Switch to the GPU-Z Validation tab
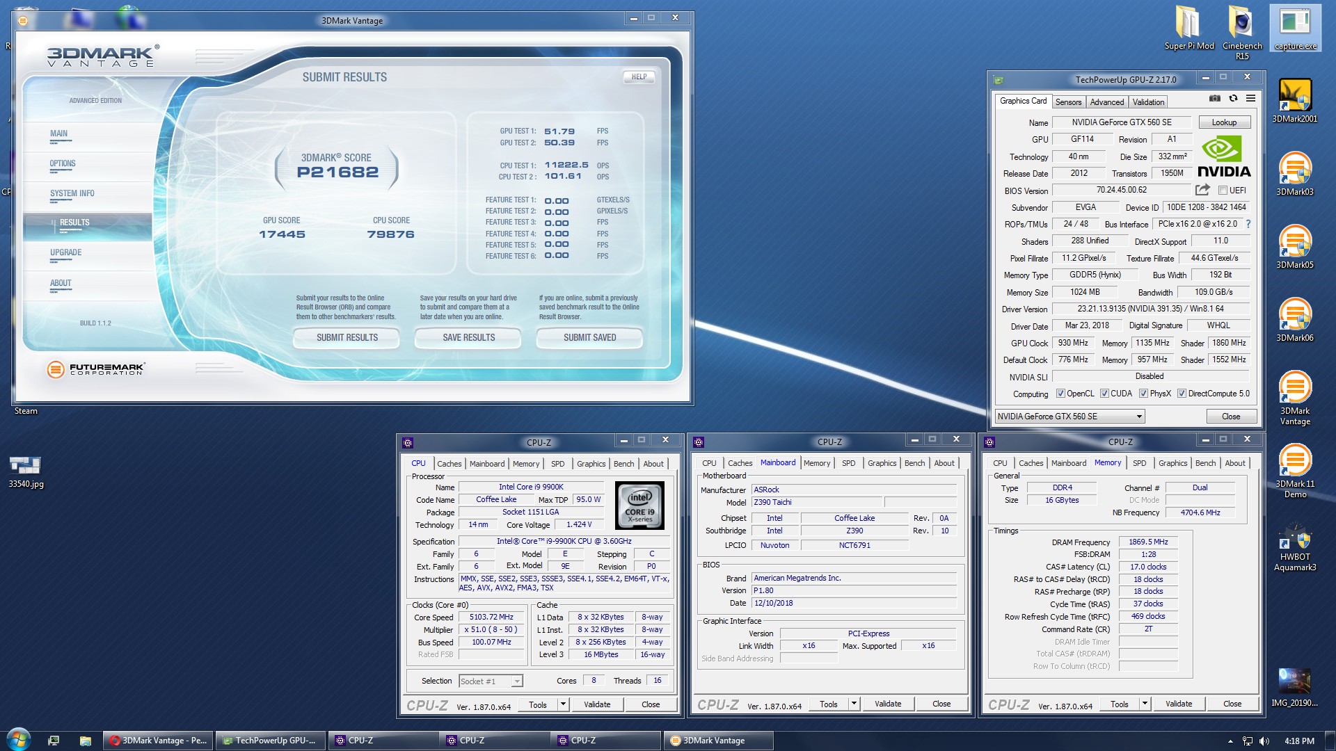 [x=1148, y=102]
